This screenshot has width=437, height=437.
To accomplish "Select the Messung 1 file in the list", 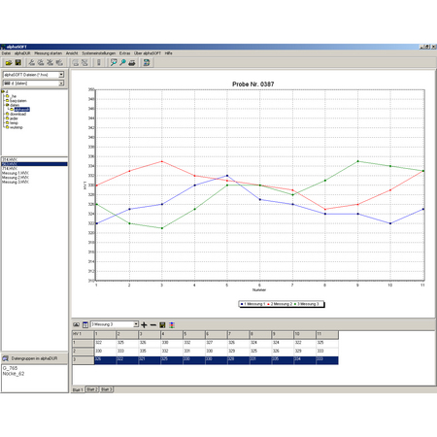I will (x=16, y=173).
